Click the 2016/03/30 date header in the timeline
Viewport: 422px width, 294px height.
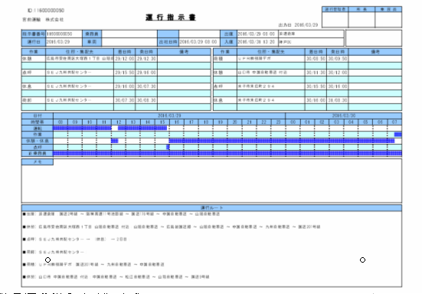click(x=344, y=116)
